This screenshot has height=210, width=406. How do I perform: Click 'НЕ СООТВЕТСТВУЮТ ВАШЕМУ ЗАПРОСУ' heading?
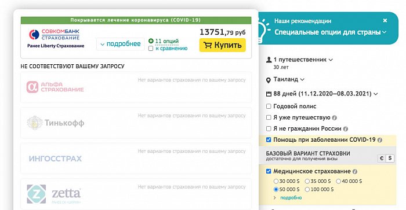[x=72, y=67]
